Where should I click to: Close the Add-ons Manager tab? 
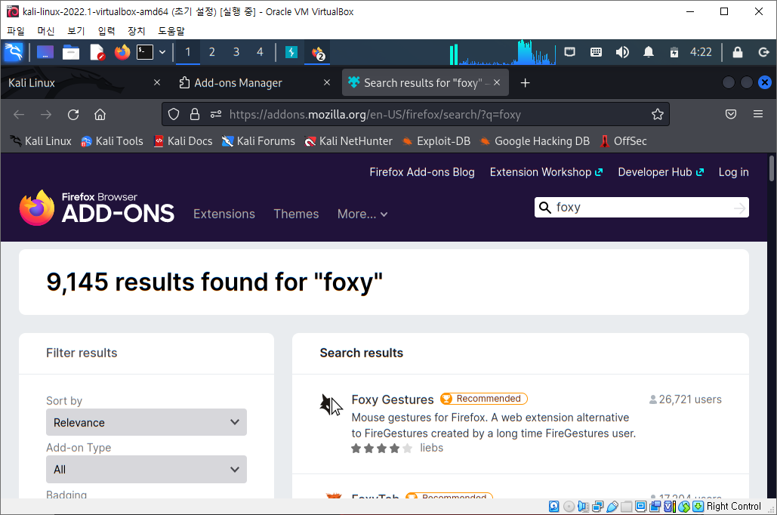tap(326, 83)
